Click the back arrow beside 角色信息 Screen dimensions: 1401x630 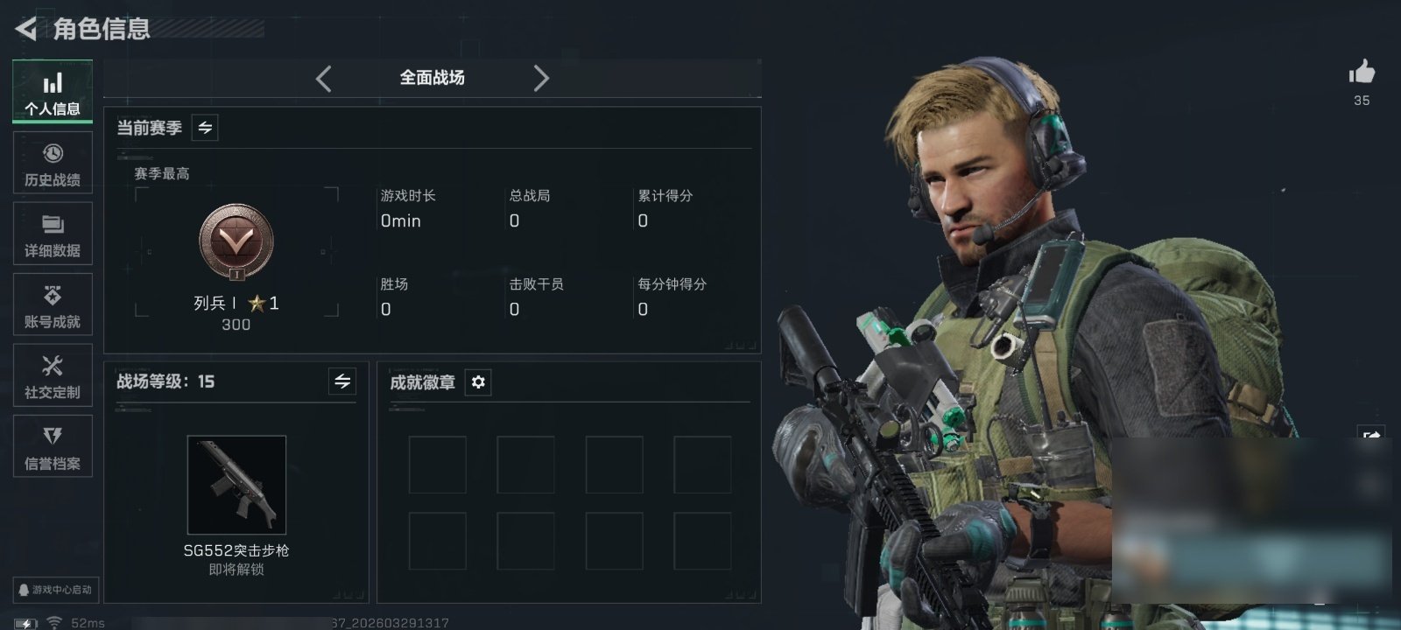(x=25, y=29)
